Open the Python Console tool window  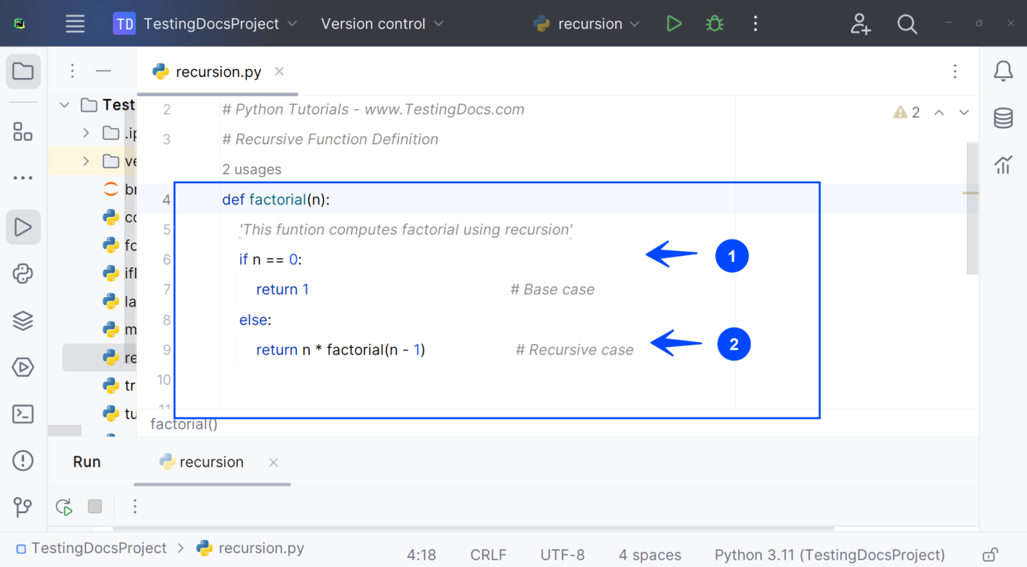click(x=23, y=274)
